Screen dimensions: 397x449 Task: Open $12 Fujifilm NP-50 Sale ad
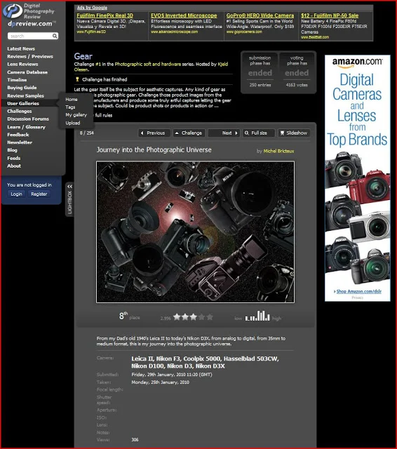tap(330, 15)
